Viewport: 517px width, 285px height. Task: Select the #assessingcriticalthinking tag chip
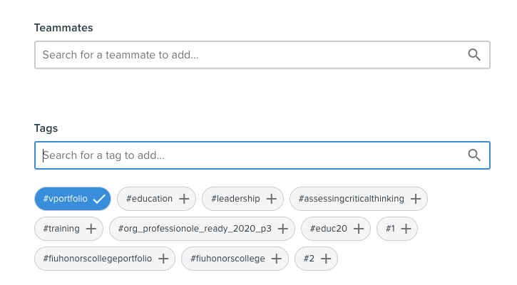point(359,199)
